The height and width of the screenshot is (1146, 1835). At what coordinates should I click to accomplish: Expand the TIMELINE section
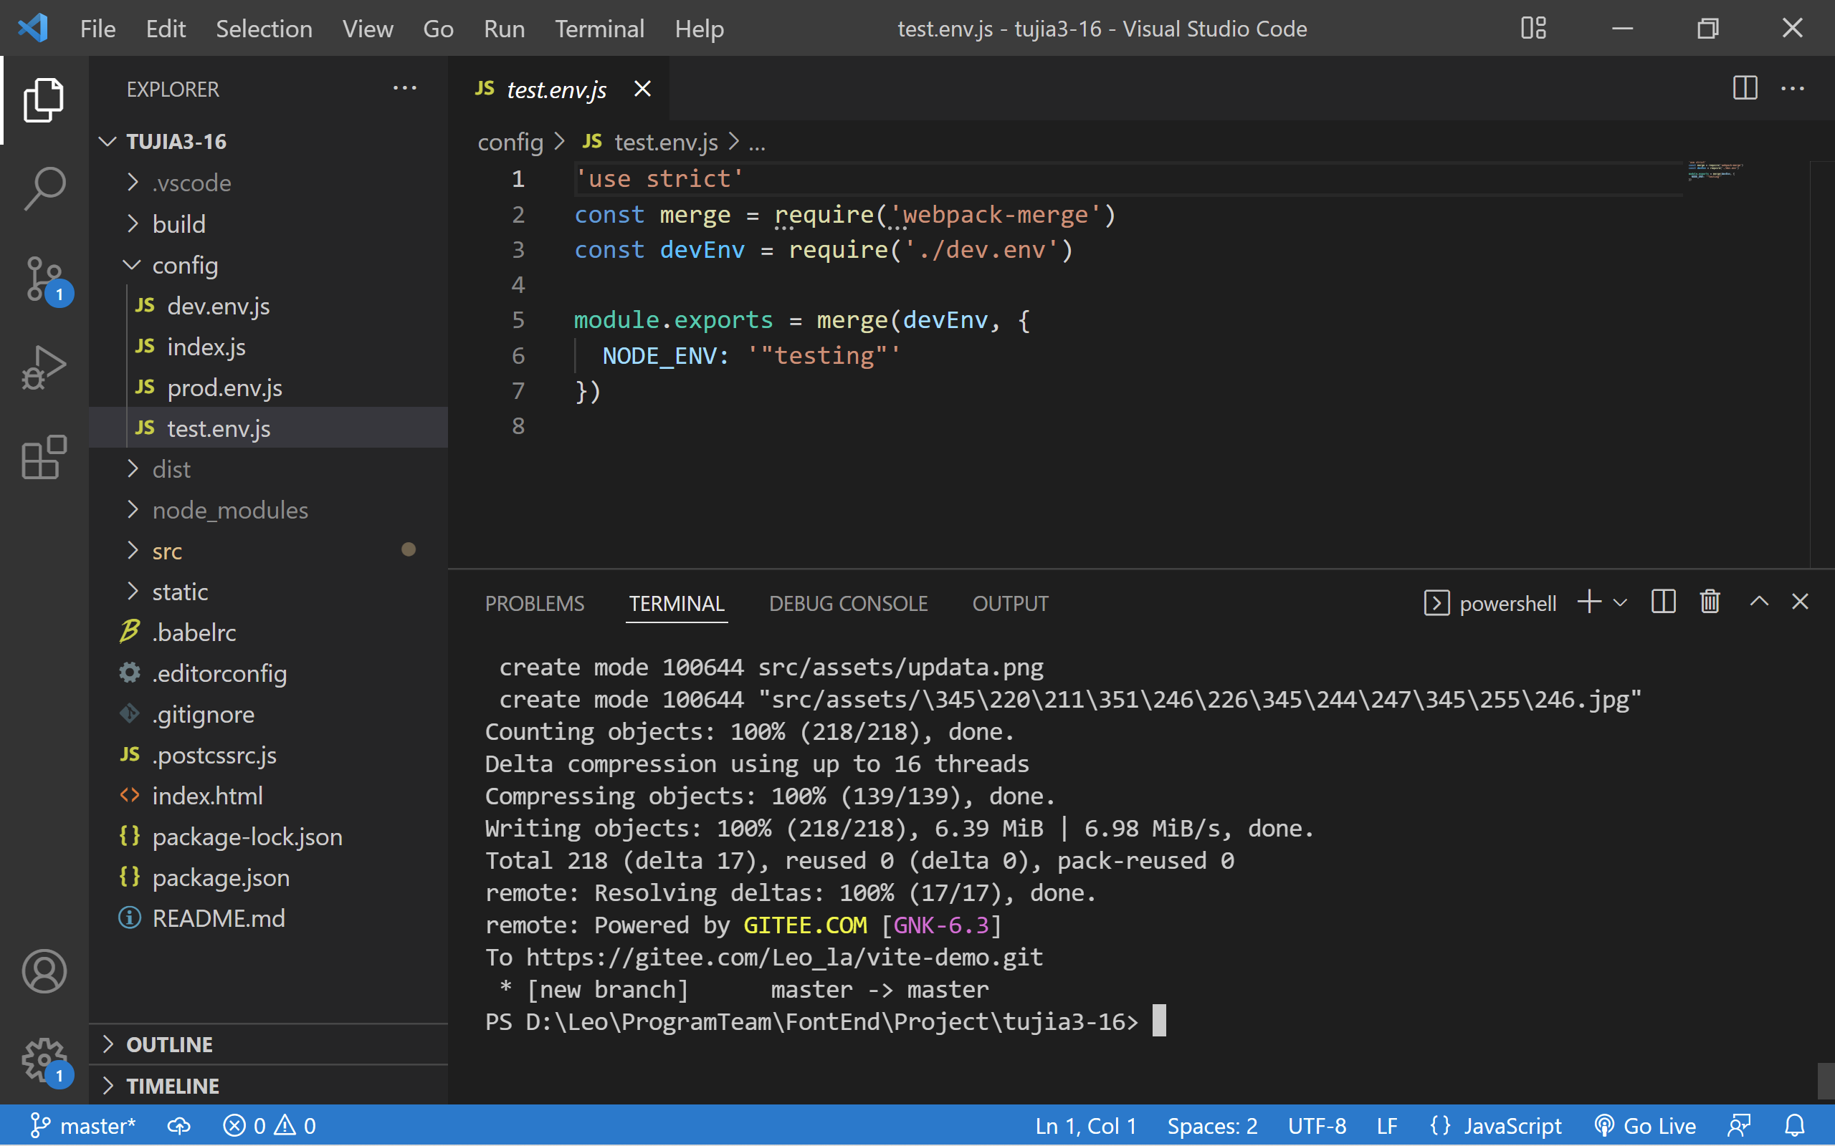click(268, 1085)
